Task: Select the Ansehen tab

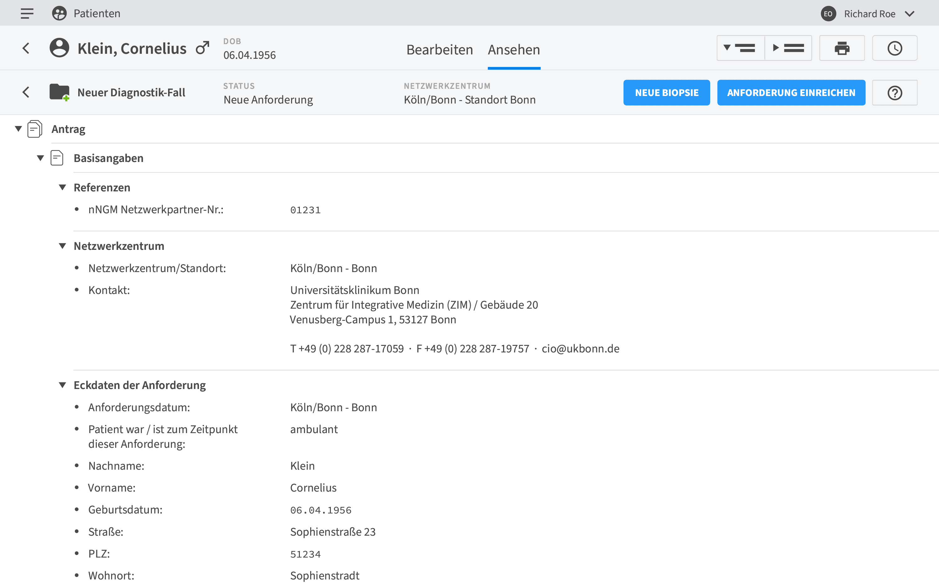Action: (514, 50)
